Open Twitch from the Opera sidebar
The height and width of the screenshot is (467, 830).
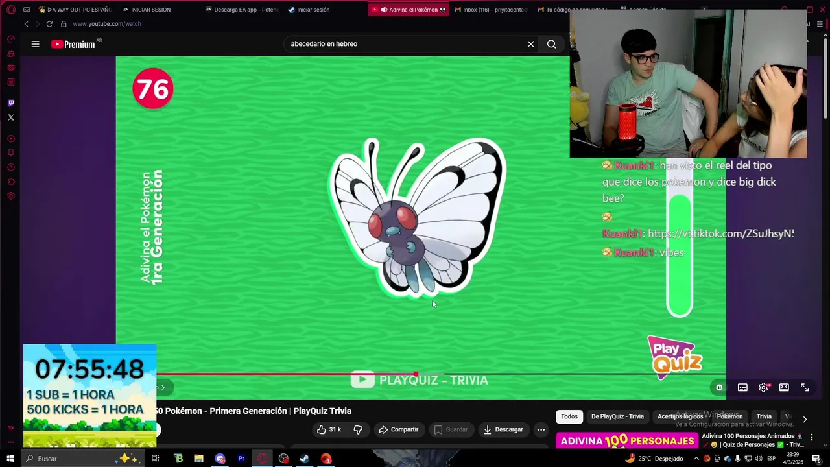click(x=10, y=103)
